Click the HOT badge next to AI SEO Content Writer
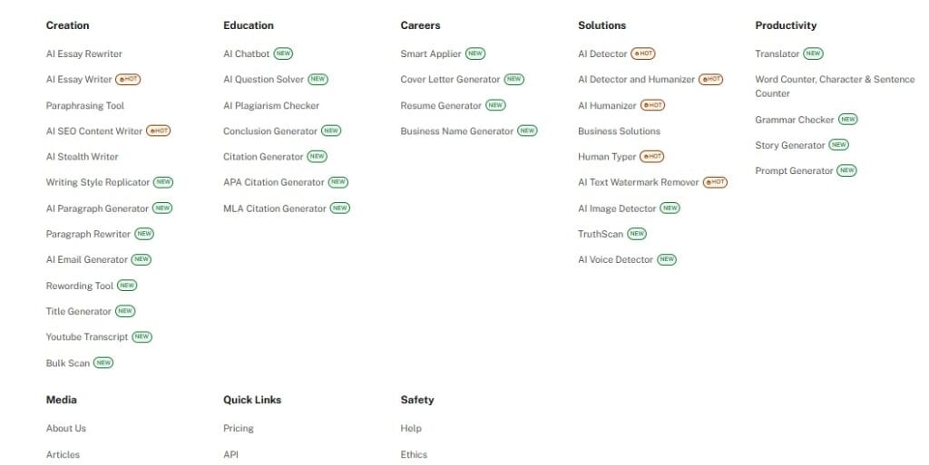Image resolution: width=929 pixels, height=465 pixels. pyautogui.click(x=158, y=131)
